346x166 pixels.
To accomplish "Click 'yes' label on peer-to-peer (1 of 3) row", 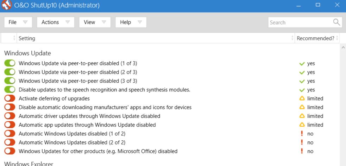I will [x=311, y=64].
